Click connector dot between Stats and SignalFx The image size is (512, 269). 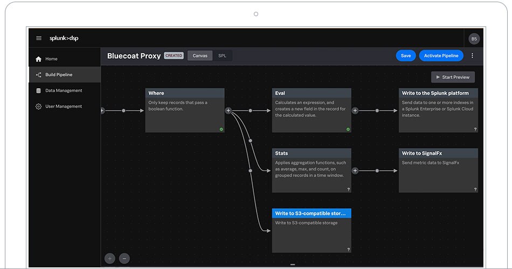pos(377,171)
